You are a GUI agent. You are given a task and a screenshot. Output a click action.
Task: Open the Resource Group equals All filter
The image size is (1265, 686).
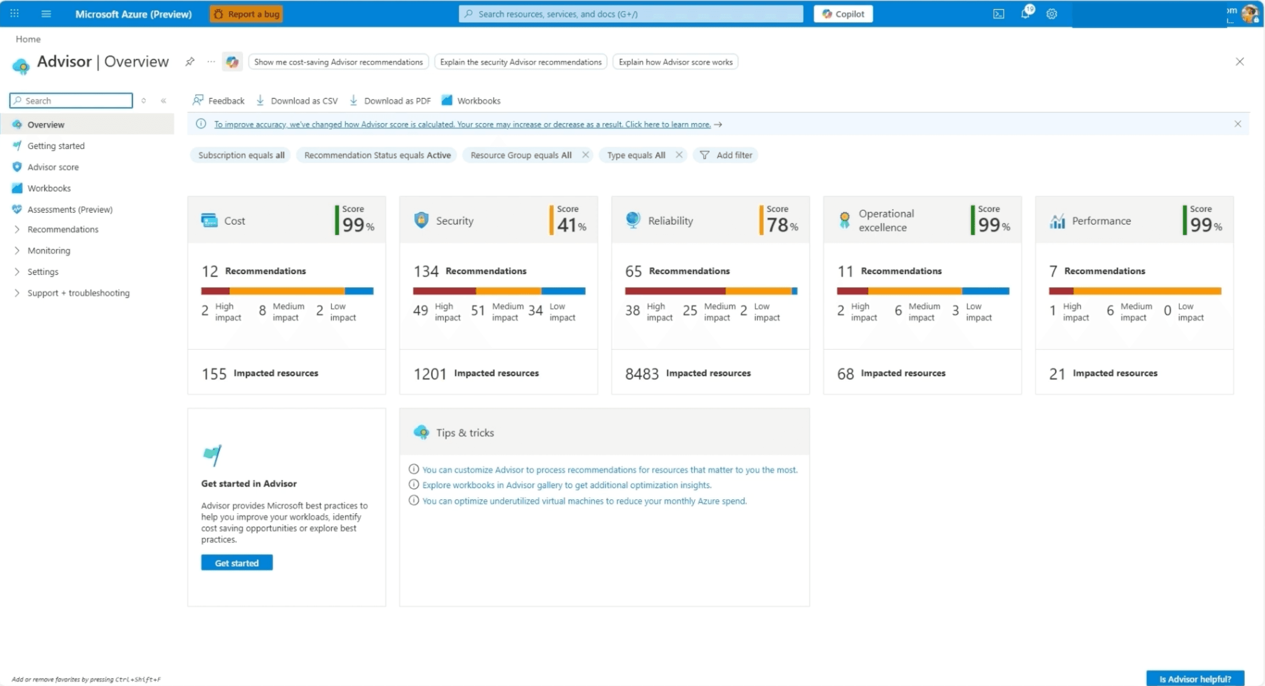click(x=521, y=155)
